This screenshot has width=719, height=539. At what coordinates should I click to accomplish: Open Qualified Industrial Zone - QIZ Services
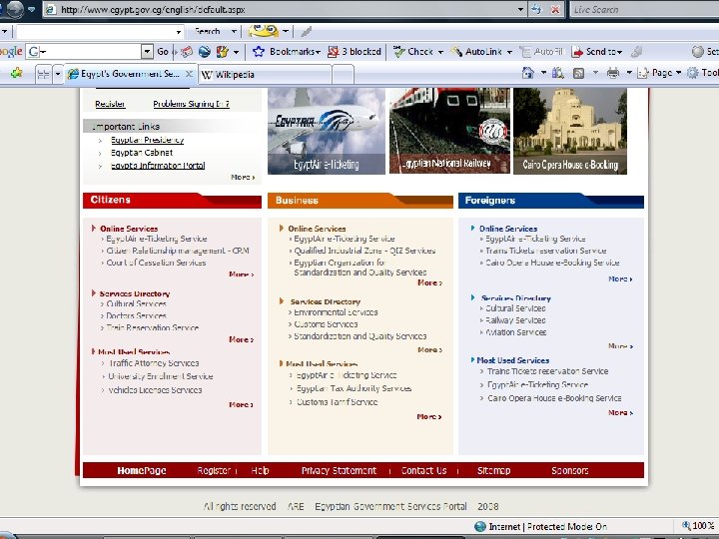364,251
